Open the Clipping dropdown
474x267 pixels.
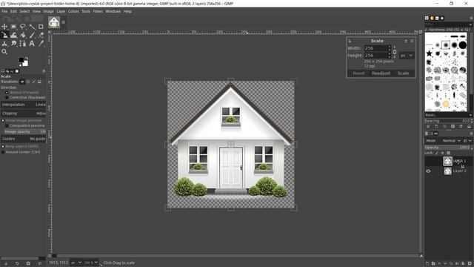(x=23, y=113)
